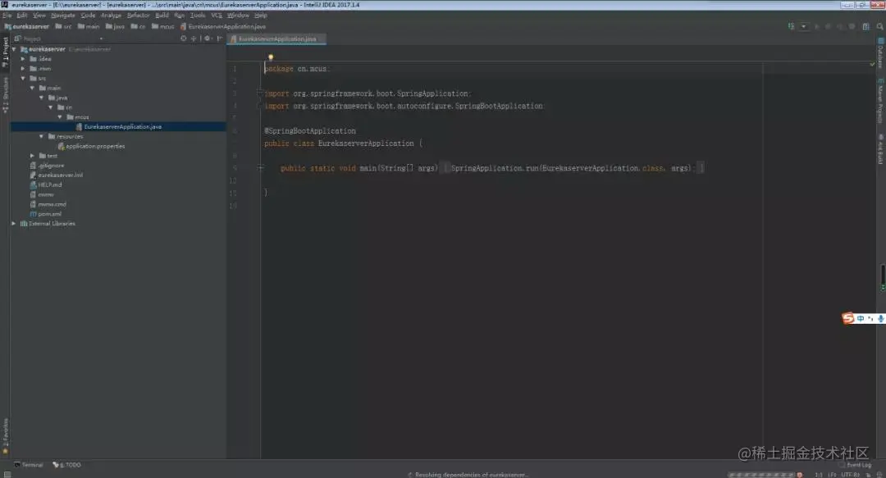The width and height of the screenshot is (886, 478).
Task: Open the Navigate menu
Action: (62, 16)
